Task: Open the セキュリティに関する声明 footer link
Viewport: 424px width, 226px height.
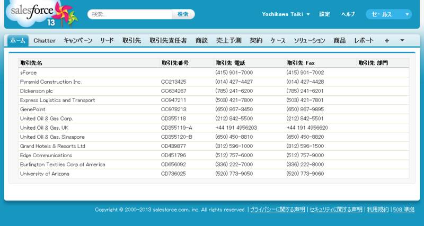Action: point(336,210)
